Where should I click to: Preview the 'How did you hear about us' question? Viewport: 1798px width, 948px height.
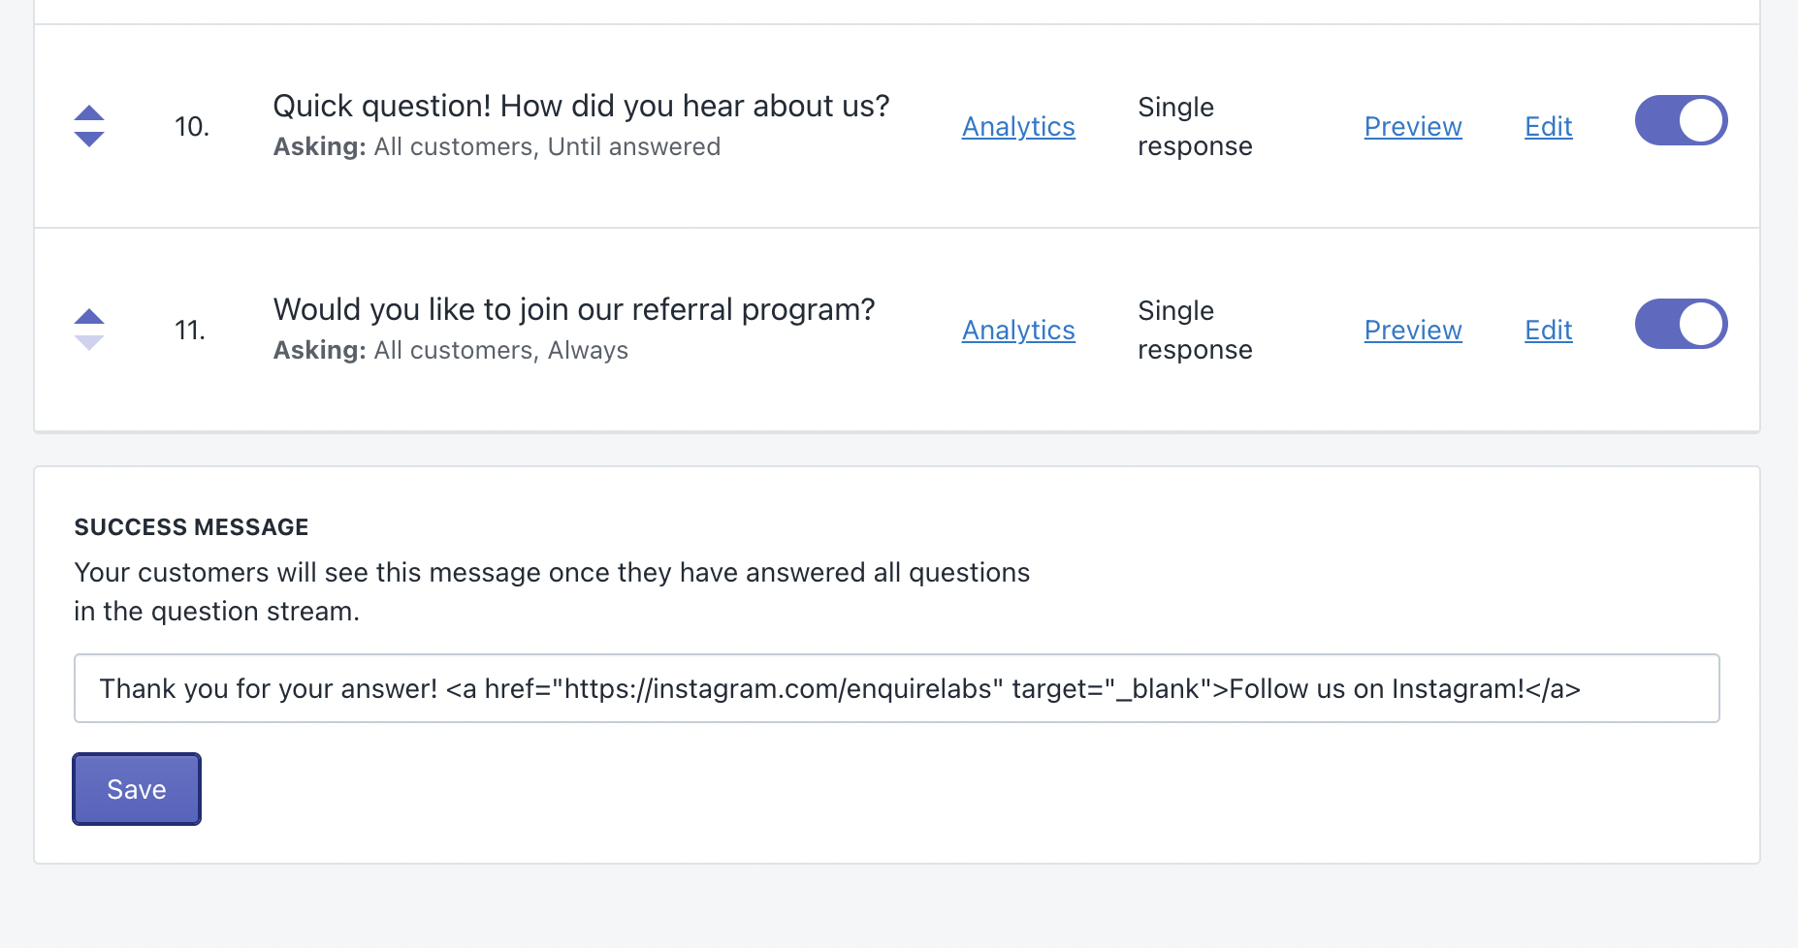tap(1412, 127)
